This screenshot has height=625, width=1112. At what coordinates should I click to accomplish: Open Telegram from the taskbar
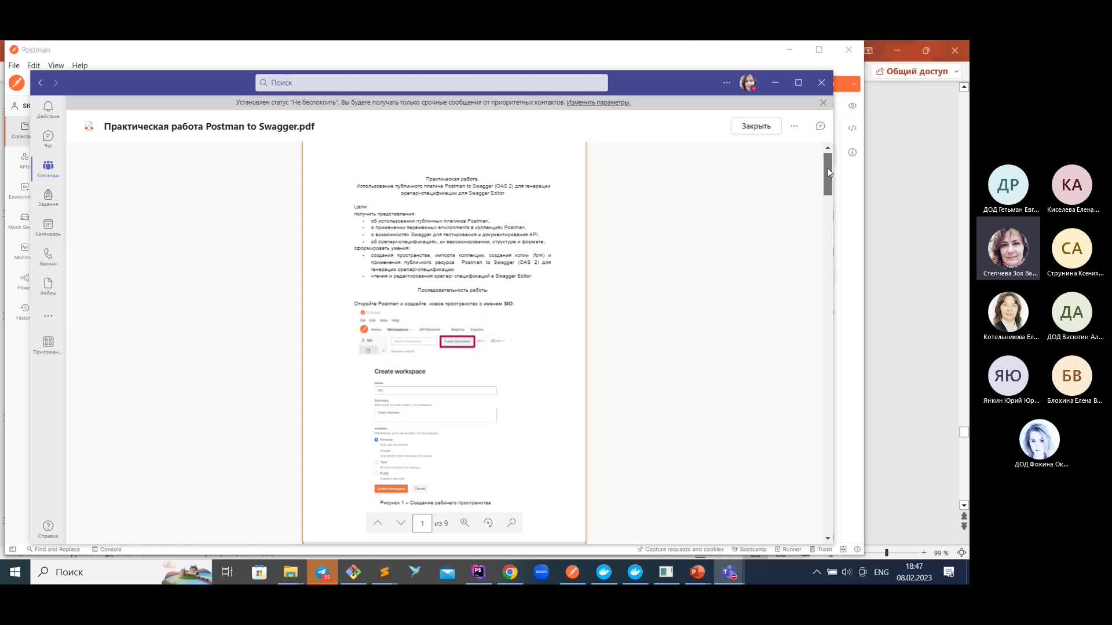pos(322,572)
